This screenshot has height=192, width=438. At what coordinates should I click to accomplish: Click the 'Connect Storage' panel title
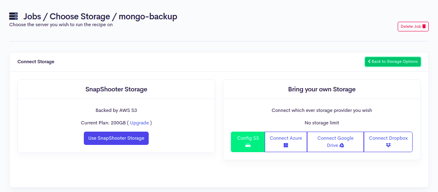coord(36,62)
